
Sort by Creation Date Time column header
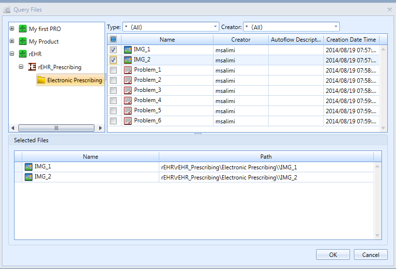click(x=351, y=40)
